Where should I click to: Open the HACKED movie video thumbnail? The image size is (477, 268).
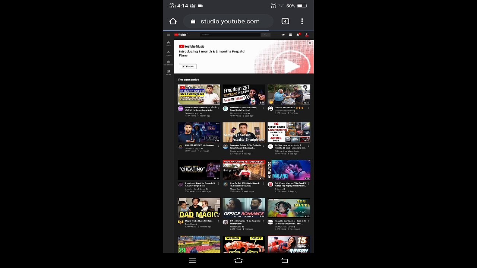[x=199, y=132]
